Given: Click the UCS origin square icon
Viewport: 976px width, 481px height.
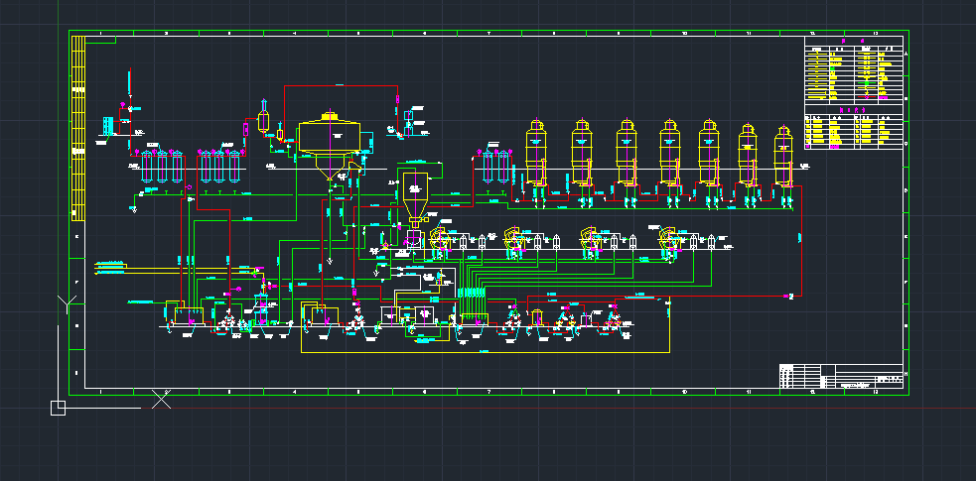Looking at the screenshot, I should 58,408.
